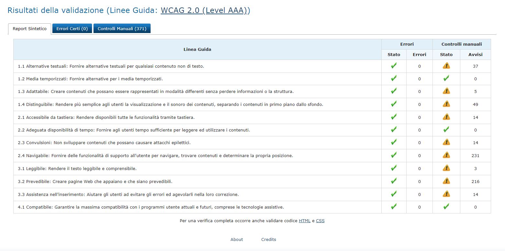Viewport: 505px width, 251px height.
Task: Open the WCAG 2.0 (Level AAA) link
Action: click(x=205, y=10)
